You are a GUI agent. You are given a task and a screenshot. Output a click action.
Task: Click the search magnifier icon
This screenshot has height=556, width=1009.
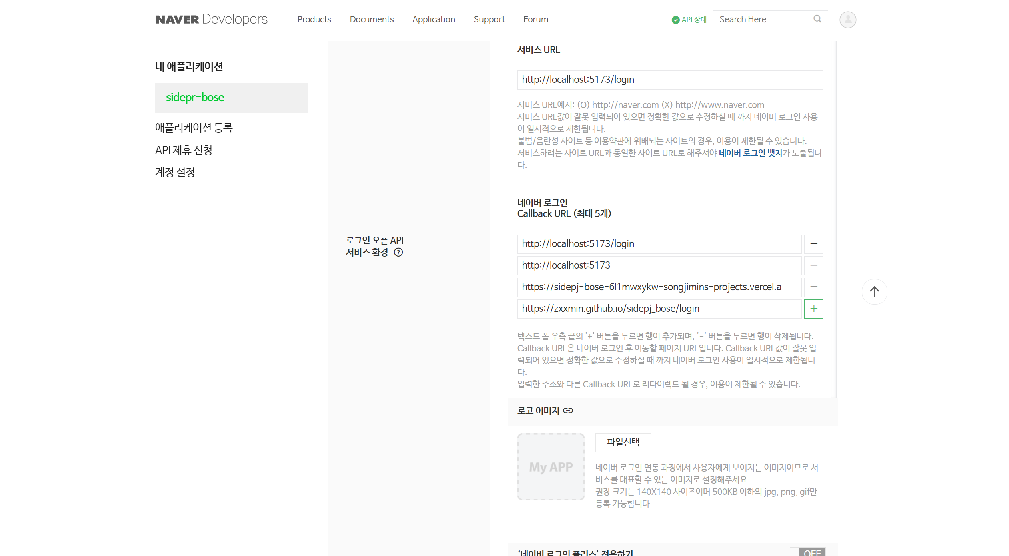817,19
